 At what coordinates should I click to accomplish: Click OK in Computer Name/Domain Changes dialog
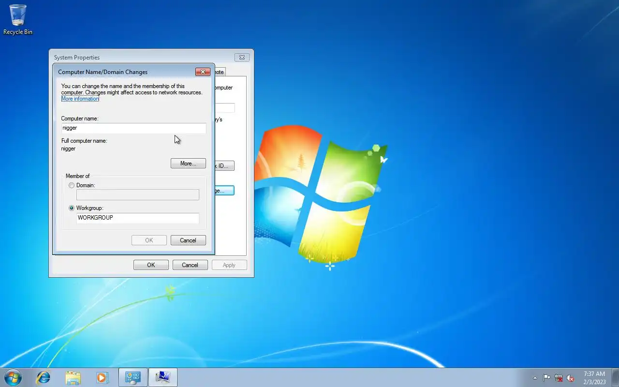(x=149, y=240)
